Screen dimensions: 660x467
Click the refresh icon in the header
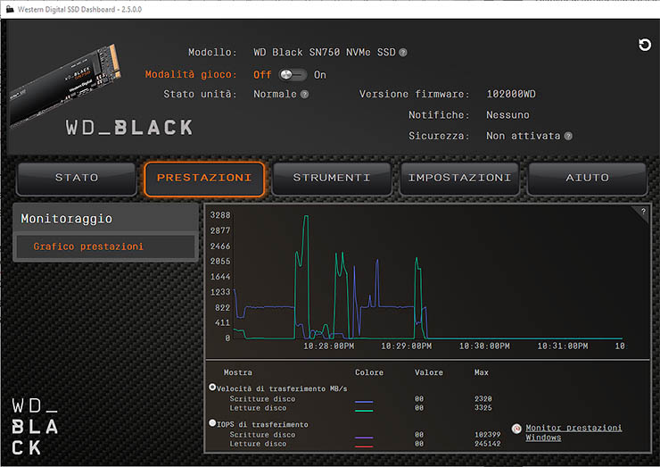(x=645, y=45)
